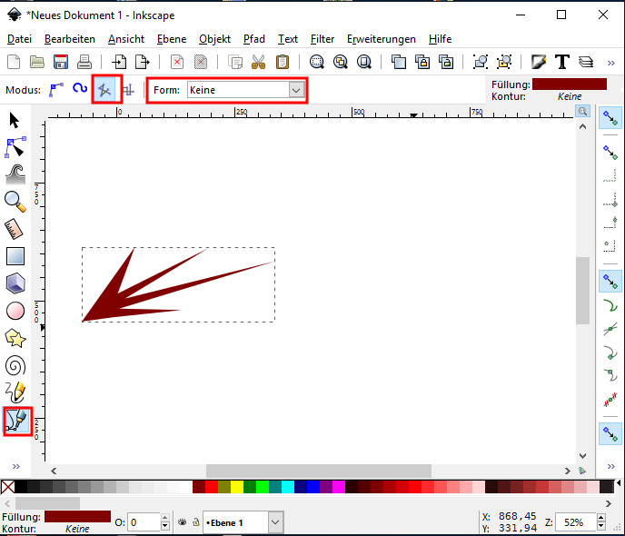This screenshot has height=536, width=625.
Task: Toggle snap bounding boxes button
Action: [610, 152]
